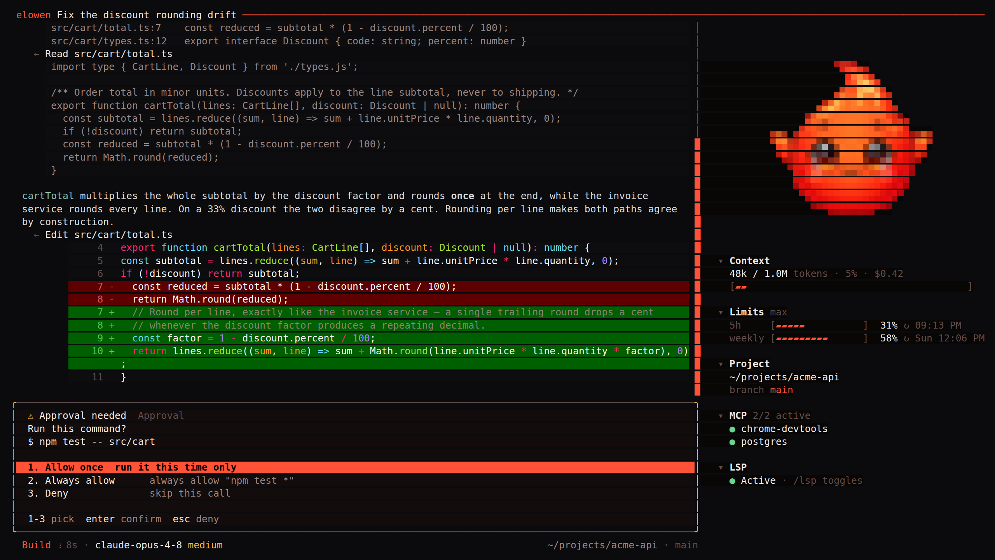The image size is (995, 560).
Task: Click the weekly limit progress bar
Action: coord(819,338)
